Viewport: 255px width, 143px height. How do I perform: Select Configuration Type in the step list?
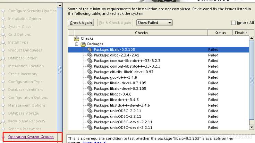(x=25, y=82)
